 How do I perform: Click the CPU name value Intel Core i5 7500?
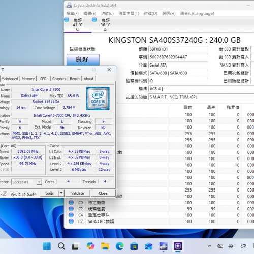pyautogui.click(x=46, y=90)
